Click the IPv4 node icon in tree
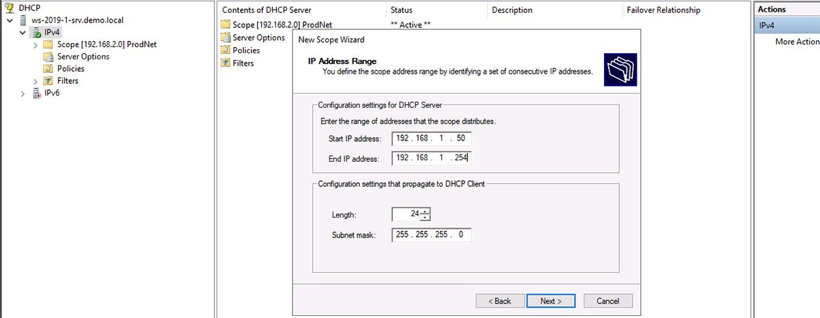The image size is (820, 318). click(36, 32)
